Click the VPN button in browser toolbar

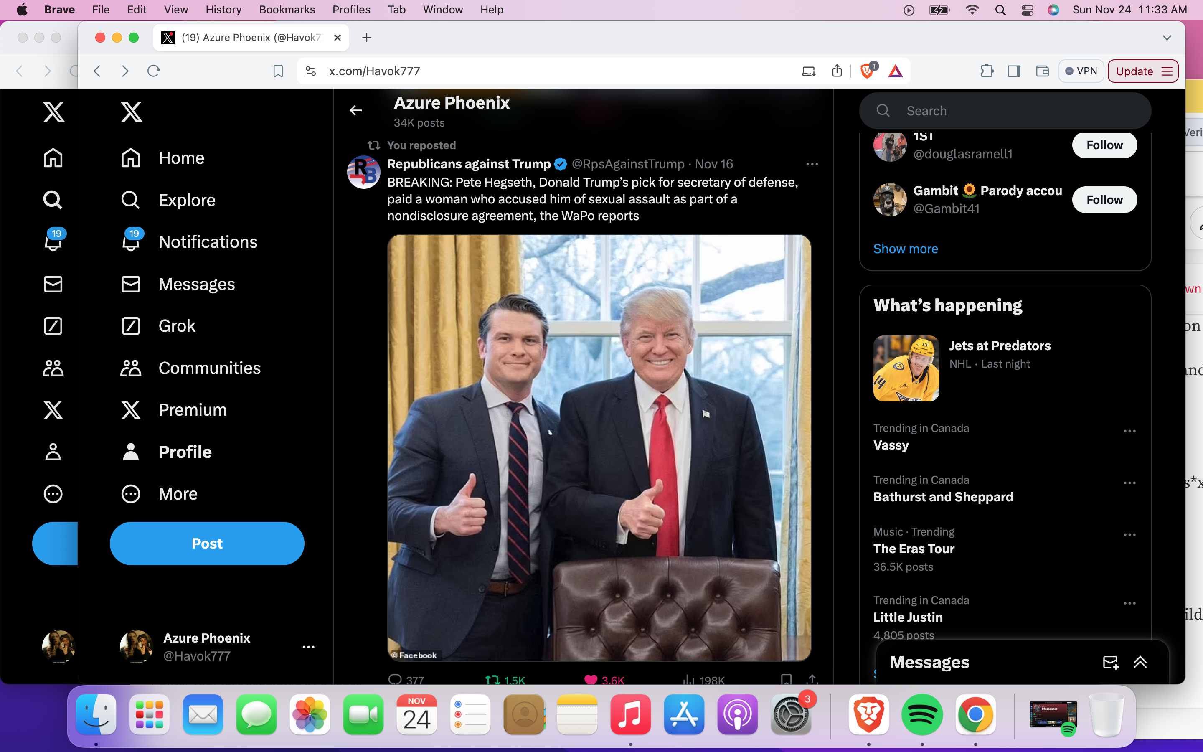coord(1080,71)
